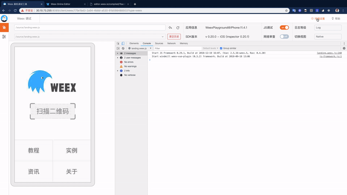Open the console settings gear

click(344, 48)
